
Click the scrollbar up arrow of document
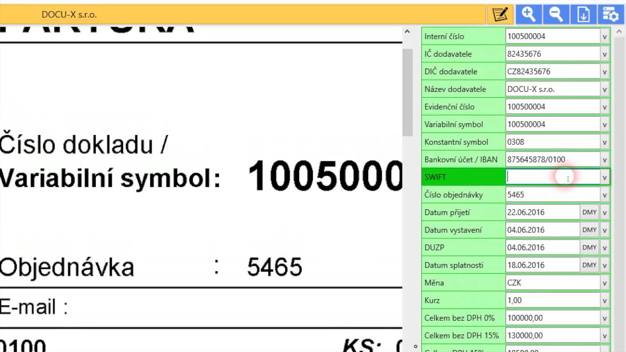408,31
